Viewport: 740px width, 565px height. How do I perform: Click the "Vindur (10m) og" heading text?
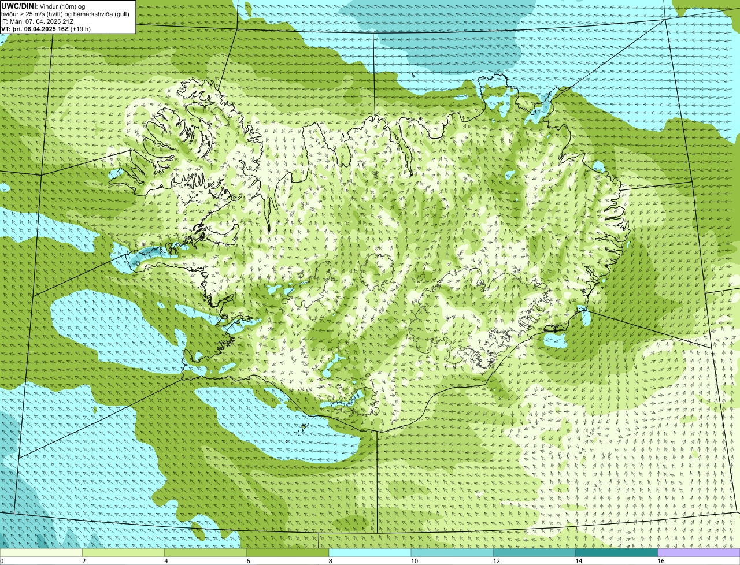click(62, 6)
